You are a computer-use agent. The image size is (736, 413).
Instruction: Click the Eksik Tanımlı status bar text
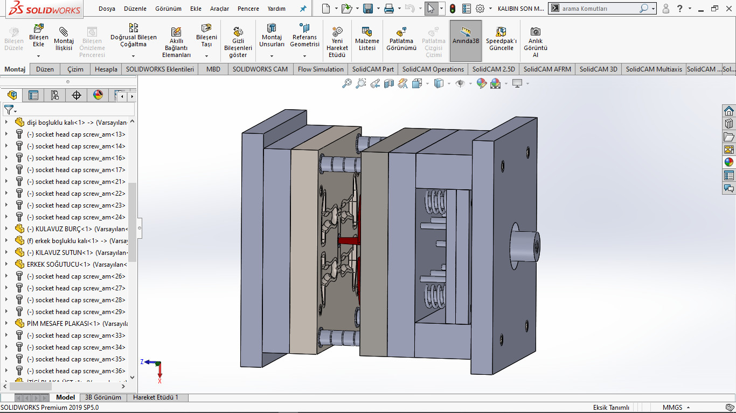click(611, 408)
